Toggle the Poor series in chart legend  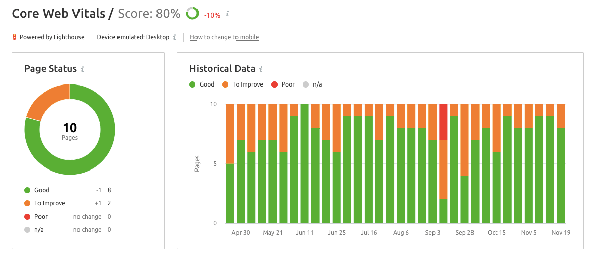pyautogui.click(x=283, y=84)
